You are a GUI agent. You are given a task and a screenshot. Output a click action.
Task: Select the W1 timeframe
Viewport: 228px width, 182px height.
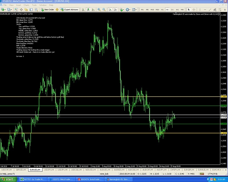coord(177,10)
